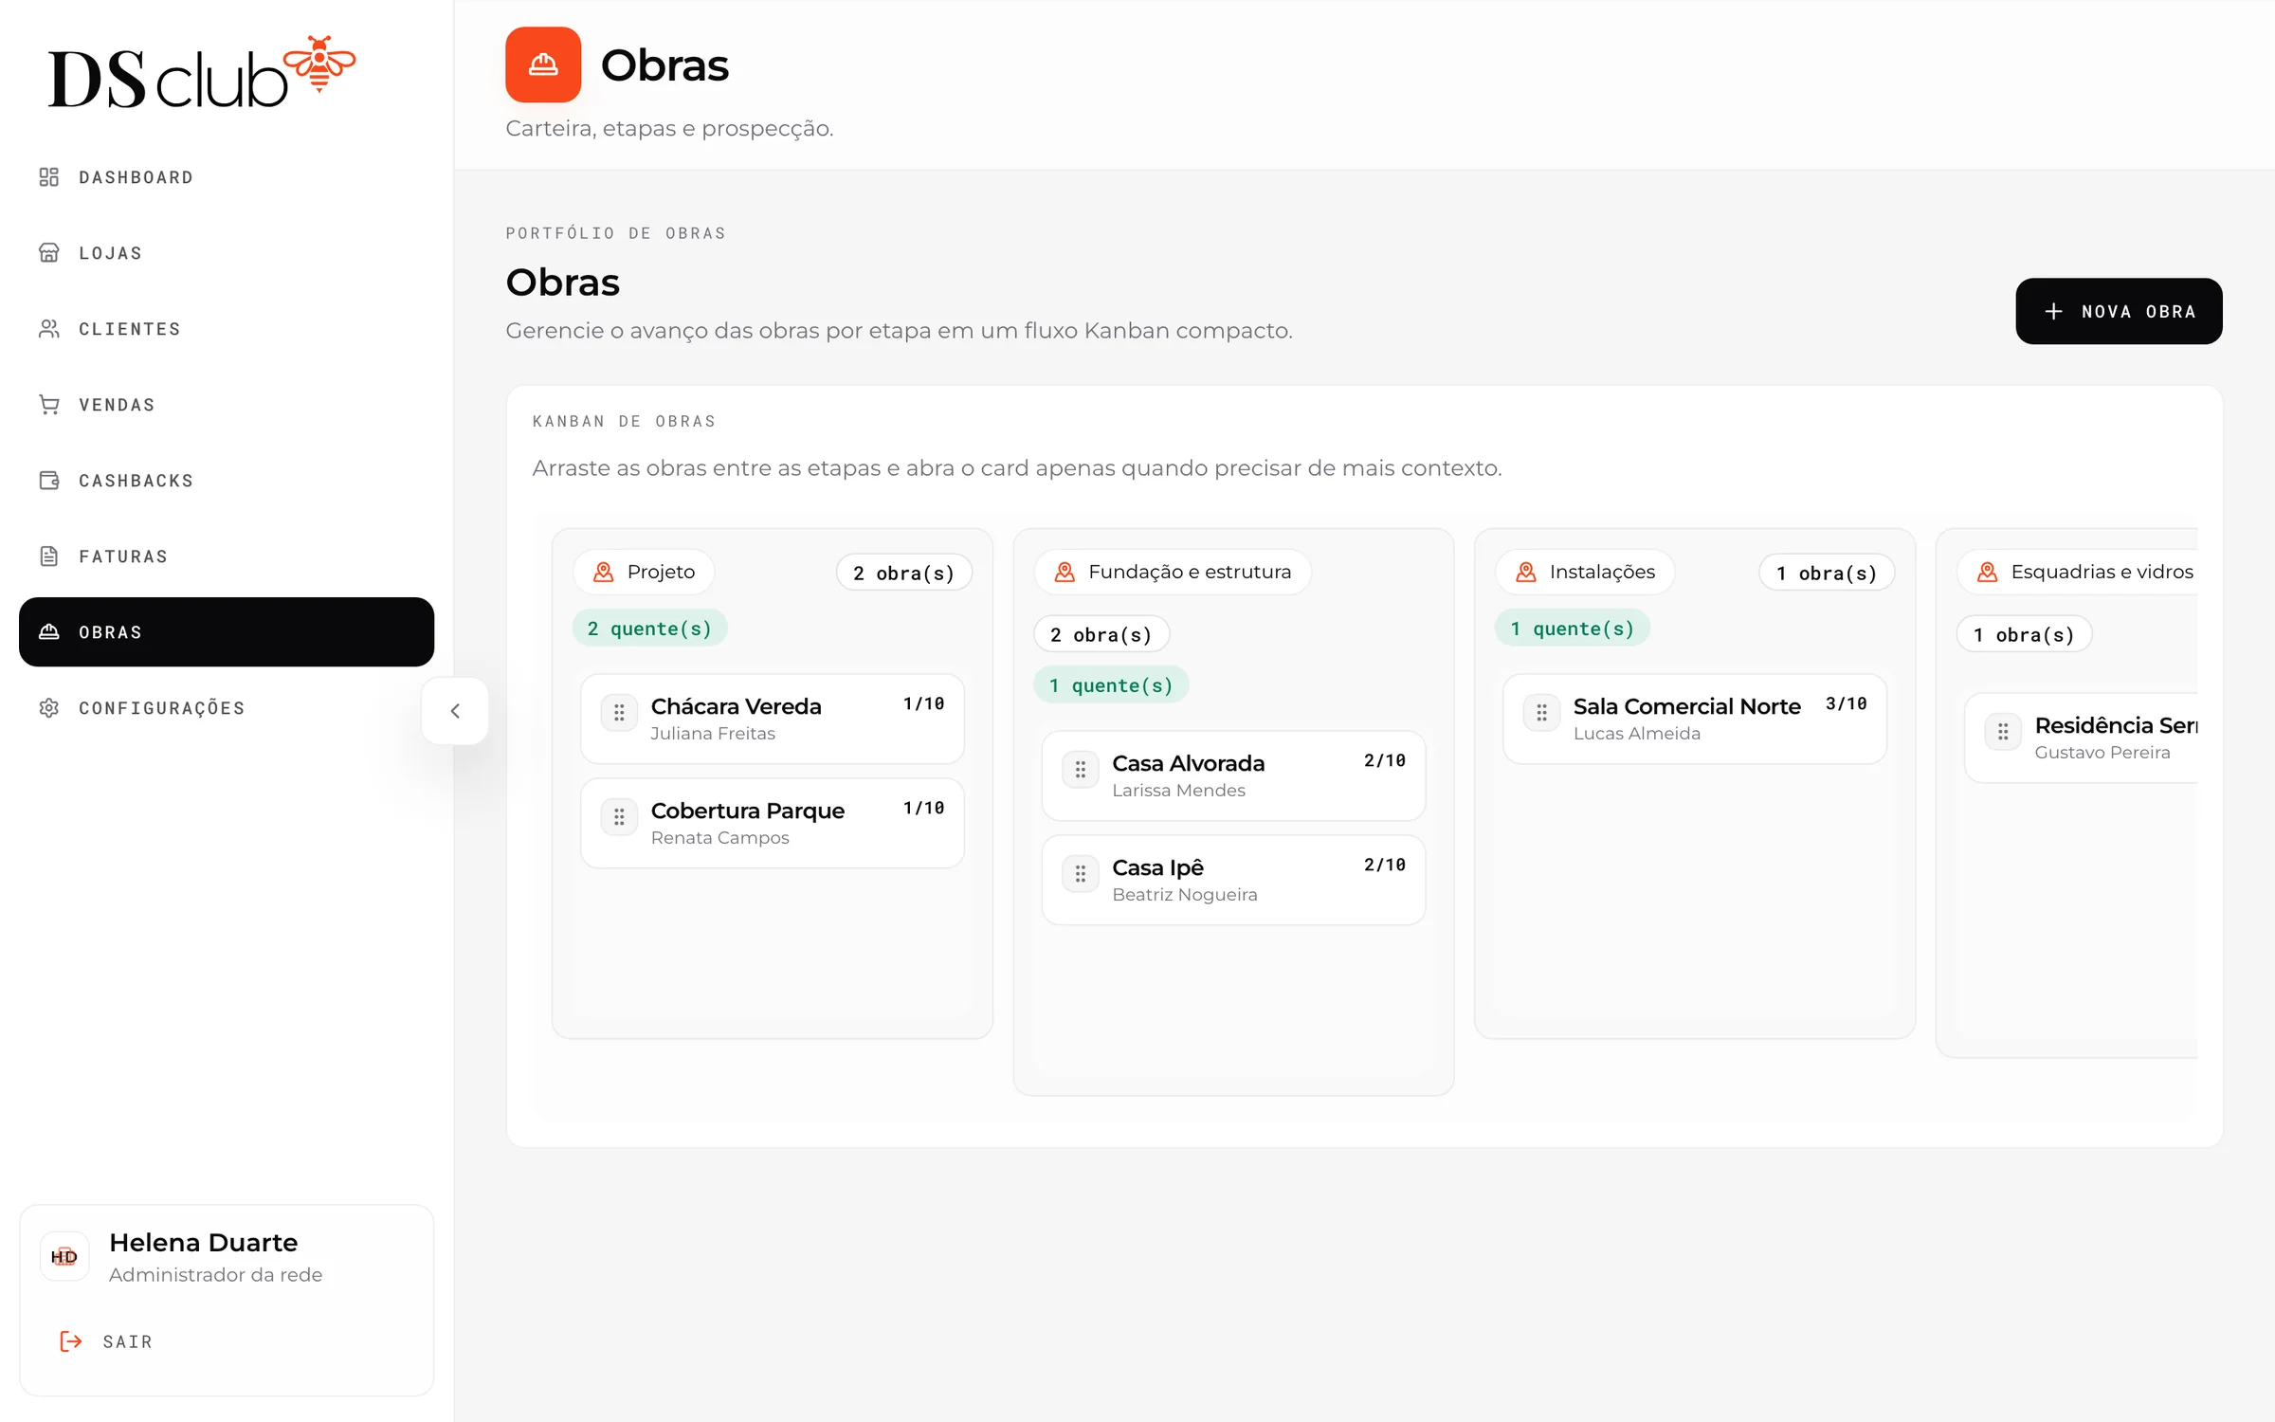Click the drag handle on Cobertura Parque card
Image resolution: width=2275 pixels, height=1422 pixels.
(x=619, y=817)
